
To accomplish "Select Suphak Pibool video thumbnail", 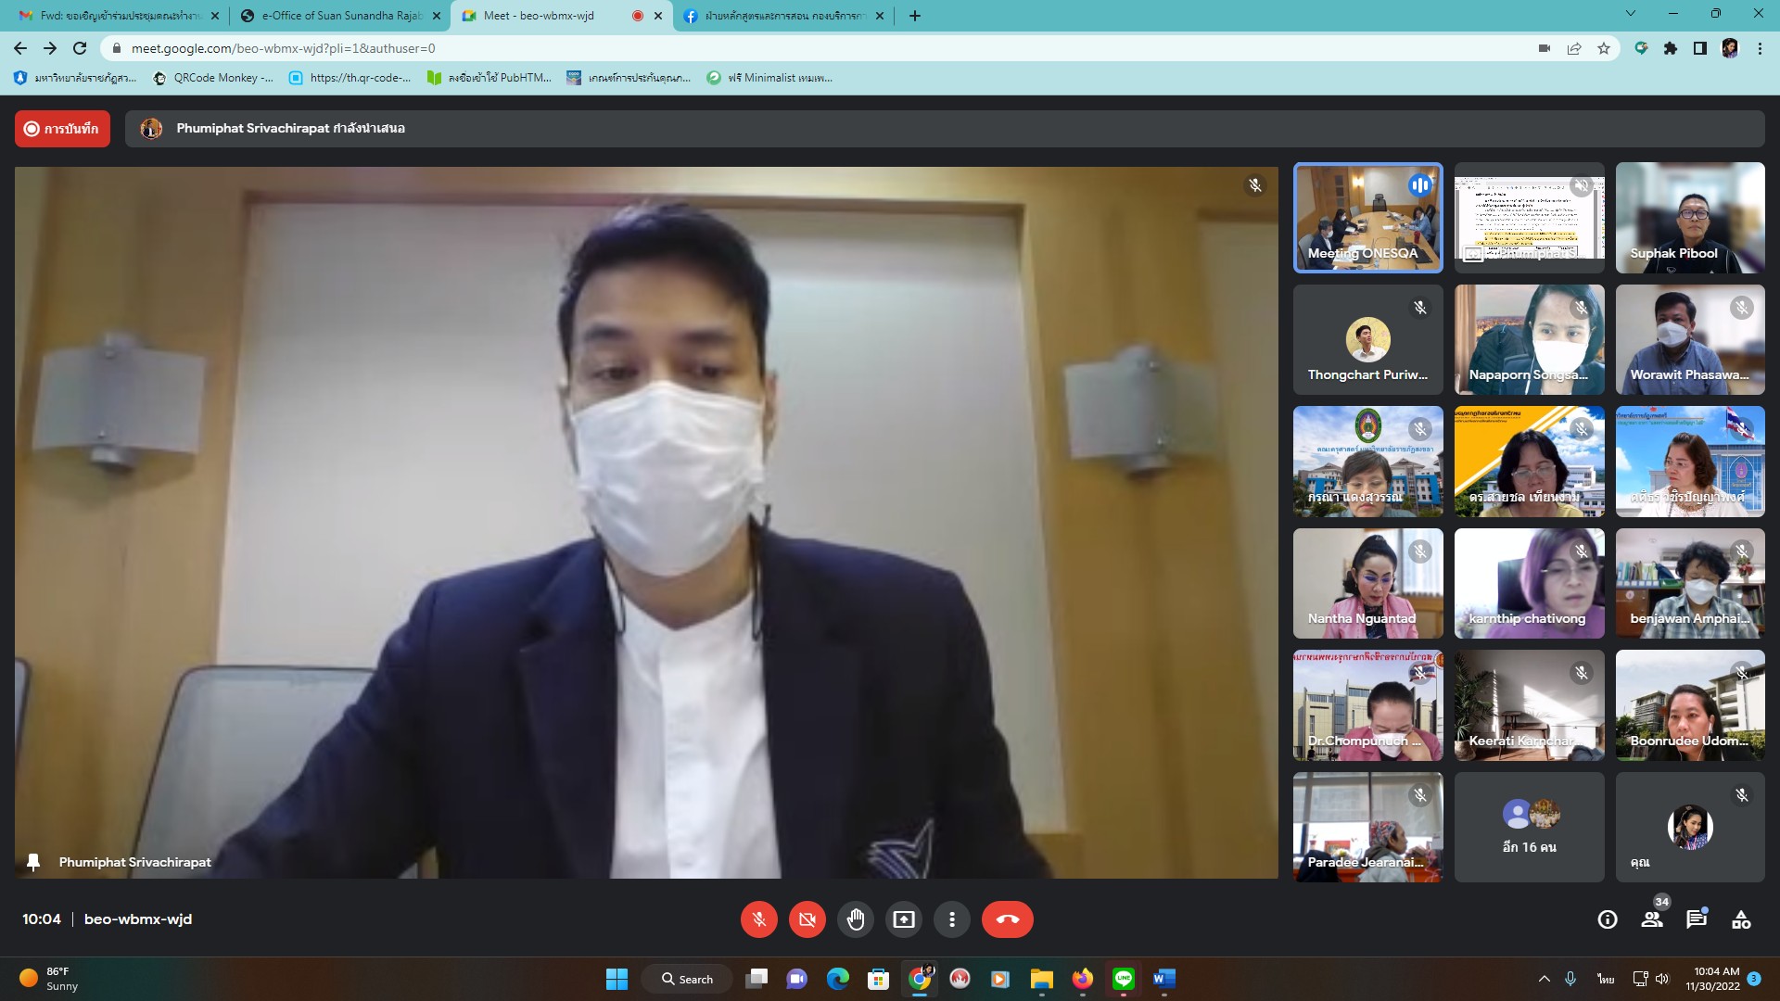I will (x=1689, y=218).
